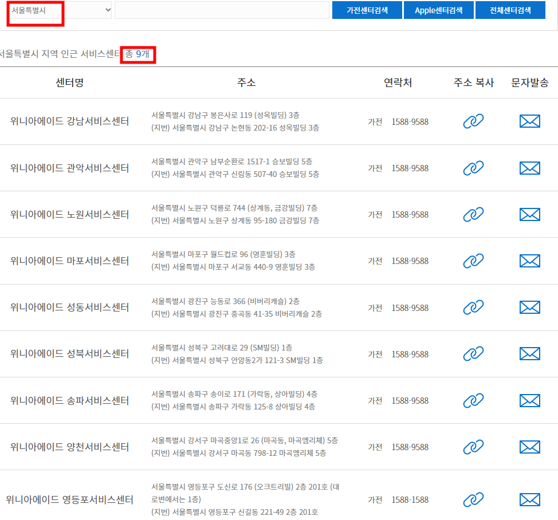
Task: Click envelope icon for 성북서비스센터
Action: pyautogui.click(x=529, y=354)
